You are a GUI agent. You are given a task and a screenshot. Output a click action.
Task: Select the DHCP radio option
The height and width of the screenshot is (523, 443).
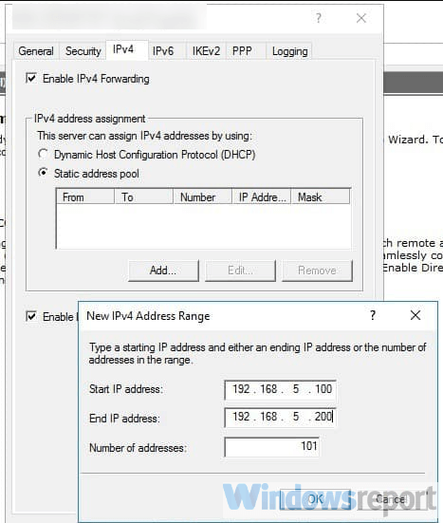(x=43, y=154)
